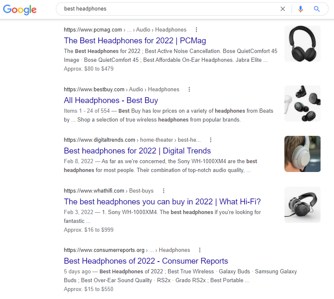Viewport: 334px width, 299px height.
Task: Open the three-dot menu beside the bestbuy.com result
Action: tap(189, 89)
